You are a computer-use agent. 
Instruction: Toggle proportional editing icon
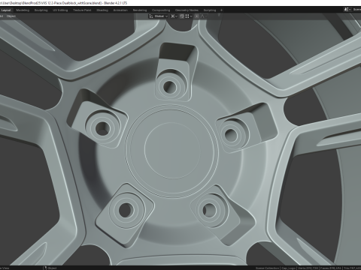[197, 16]
